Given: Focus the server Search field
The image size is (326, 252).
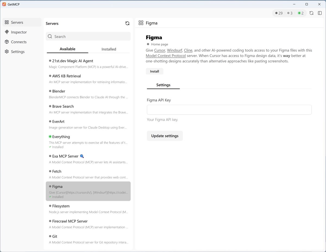Looking at the screenshot, I should 88,36.
